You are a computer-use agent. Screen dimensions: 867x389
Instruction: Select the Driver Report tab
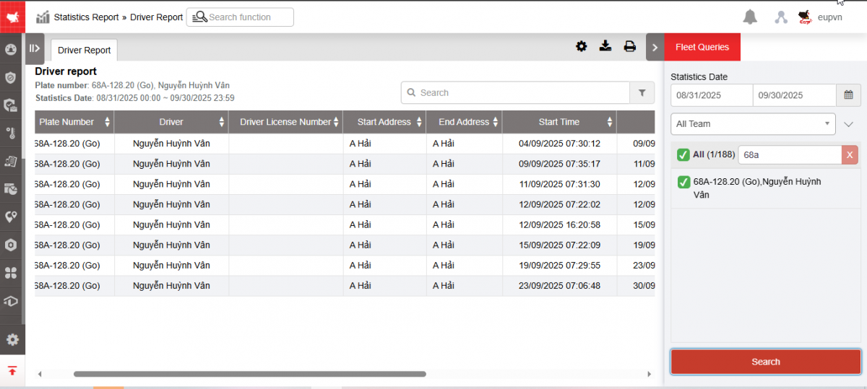pos(85,51)
